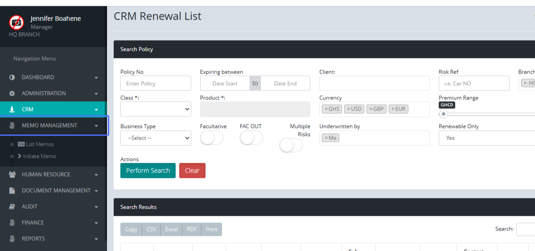Remove the GHS currency tag
This screenshot has height=251, width=535.
(x=326, y=109)
